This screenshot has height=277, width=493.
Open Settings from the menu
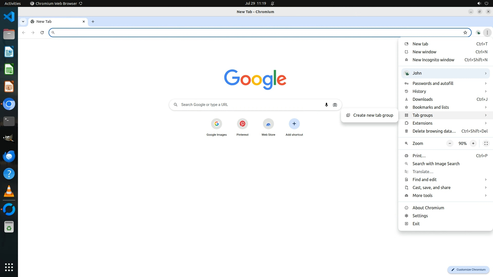pyautogui.click(x=420, y=216)
